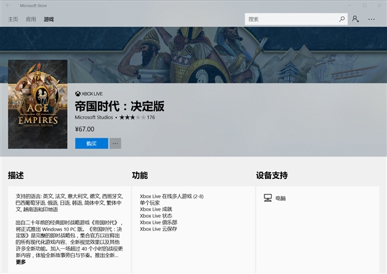Minimize the Microsoft Store window

(349, 5)
